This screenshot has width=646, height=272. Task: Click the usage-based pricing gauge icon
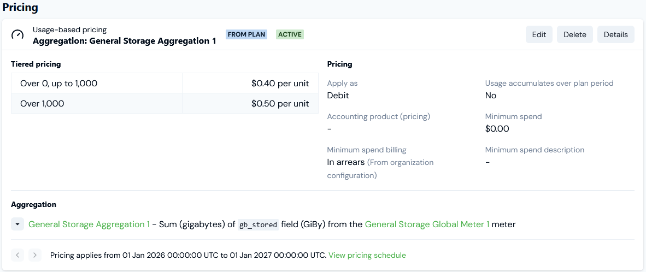click(17, 34)
